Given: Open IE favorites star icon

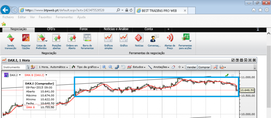Looking at the screenshot, I should tap(260, 10).
